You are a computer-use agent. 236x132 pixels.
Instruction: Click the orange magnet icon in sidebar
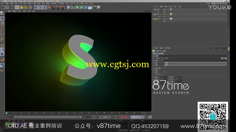click(x=2, y=60)
